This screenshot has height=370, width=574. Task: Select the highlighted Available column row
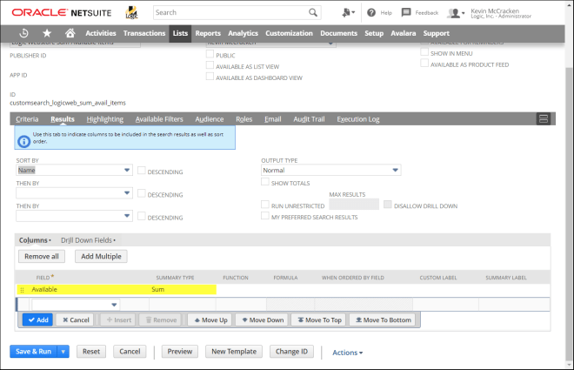(117, 288)
